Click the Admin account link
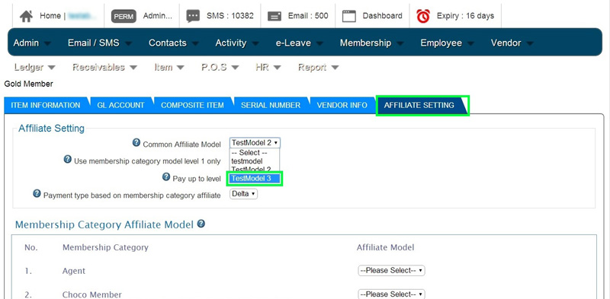610x299 pixels. pyautogui.click(x=158, y=16)
